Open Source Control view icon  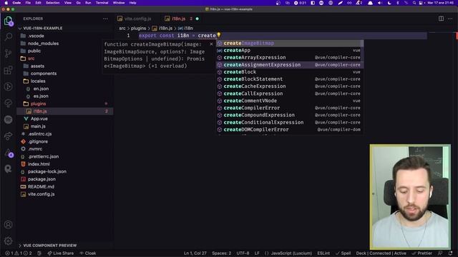coord(8,54)
